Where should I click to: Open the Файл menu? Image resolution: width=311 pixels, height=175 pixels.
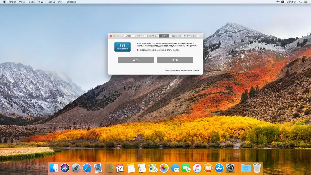22,2
